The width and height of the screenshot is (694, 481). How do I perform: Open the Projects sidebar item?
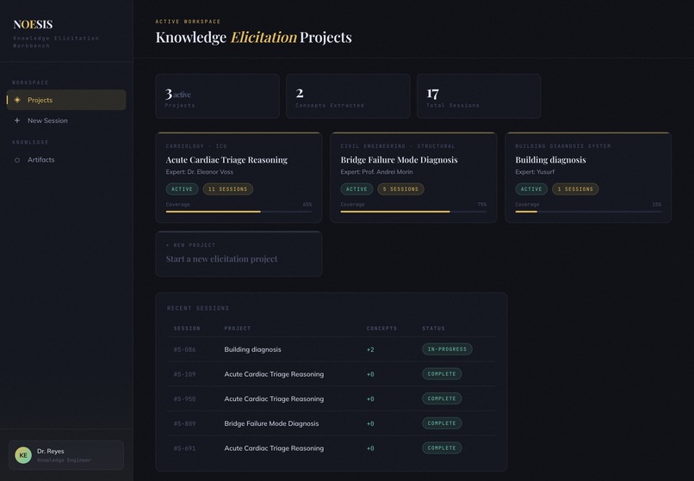[x=66, y=100]
